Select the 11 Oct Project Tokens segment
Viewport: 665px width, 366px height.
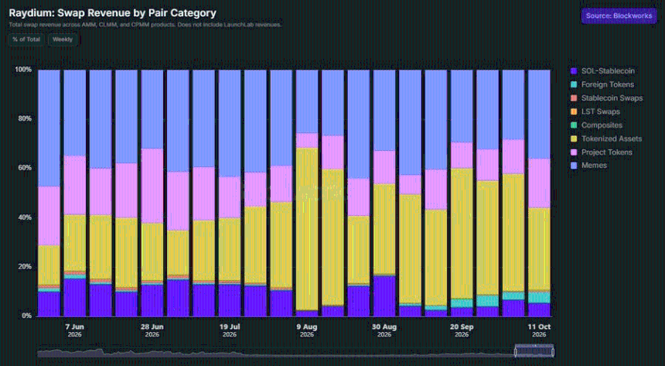click(539, 183)
